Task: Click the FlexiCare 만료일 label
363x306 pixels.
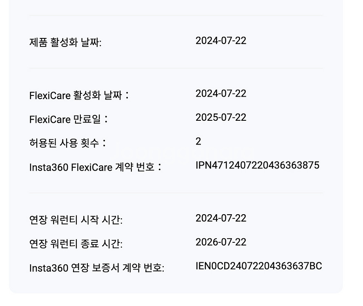Action: click(69, 120)
